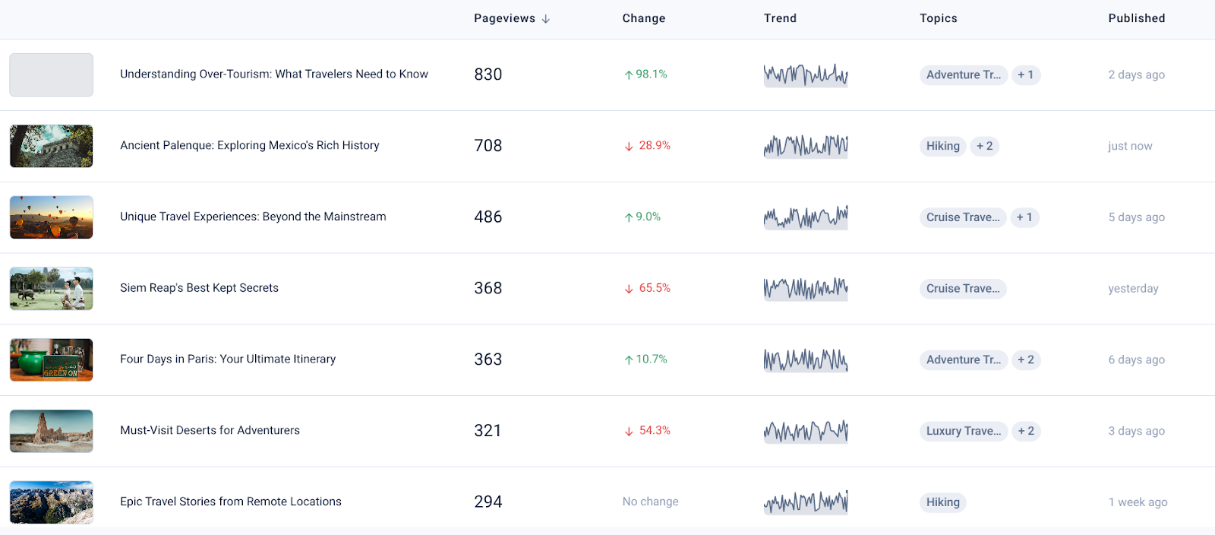This screenshot has height=535, width=1215.
Task: Show "+ 2" more topics for Deserts article
Action: pyautogui.click(x=1026, y=431)
